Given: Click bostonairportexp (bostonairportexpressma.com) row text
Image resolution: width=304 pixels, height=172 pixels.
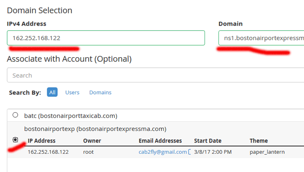Looking at the screenshot, I should pos(95,129).
